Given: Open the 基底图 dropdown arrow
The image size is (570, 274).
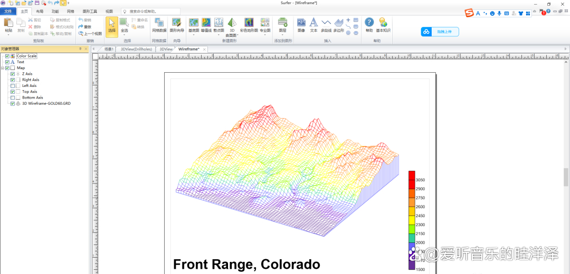Looking at the screenshot, I should 194,35.
